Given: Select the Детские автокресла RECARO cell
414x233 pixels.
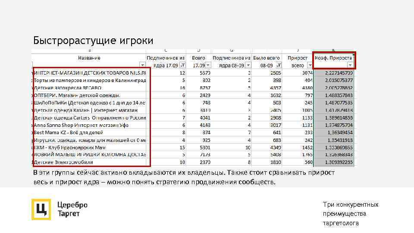Looking at the screenshot, I should click(x=89, y=88).
